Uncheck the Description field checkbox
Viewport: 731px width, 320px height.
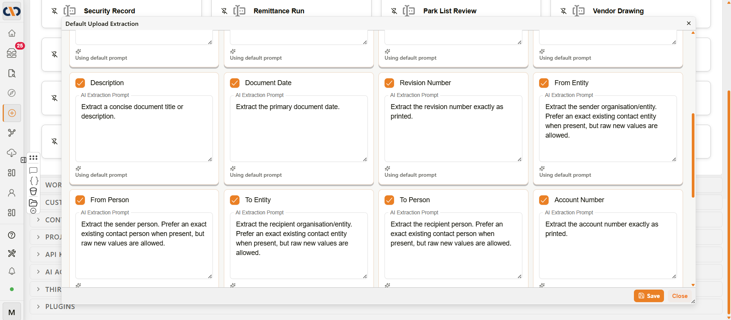tap(80, 83)
